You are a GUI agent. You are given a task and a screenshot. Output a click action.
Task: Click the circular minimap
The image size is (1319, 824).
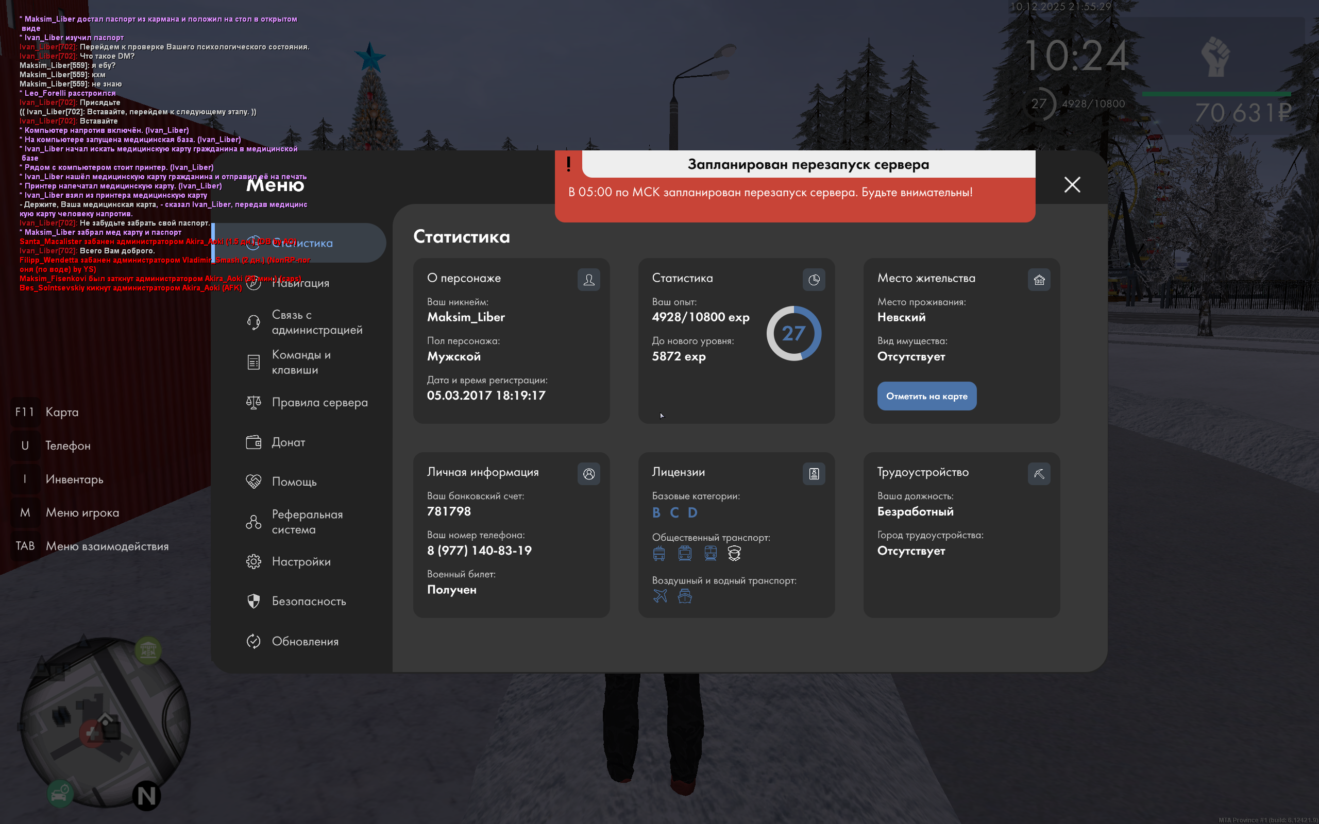point(105,722)
